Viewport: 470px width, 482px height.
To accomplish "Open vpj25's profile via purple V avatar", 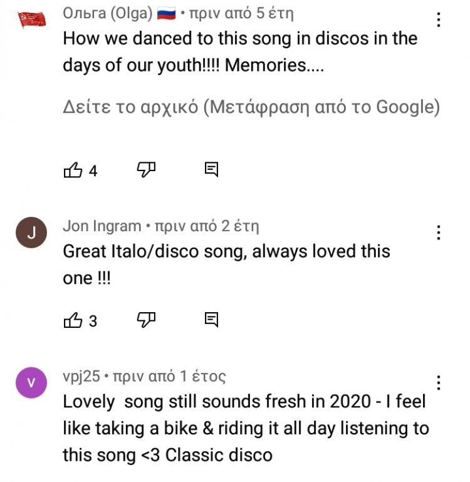I will 31,383.
